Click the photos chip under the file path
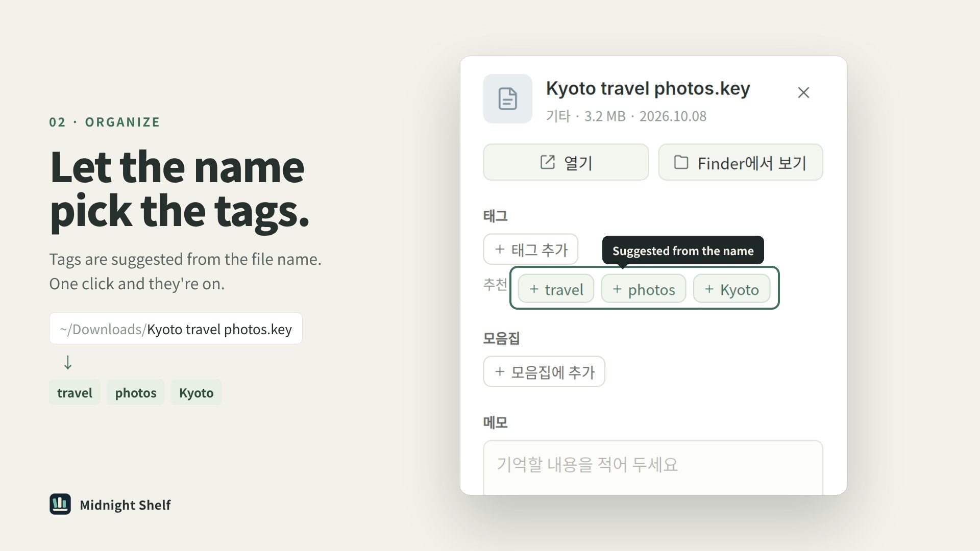Screen dimensions: 980x551 136,392
